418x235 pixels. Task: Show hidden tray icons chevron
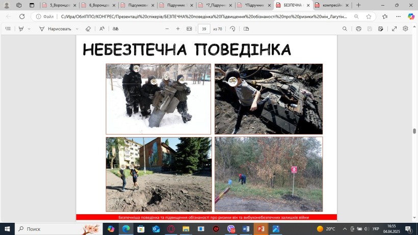click(x=345, y=229)
